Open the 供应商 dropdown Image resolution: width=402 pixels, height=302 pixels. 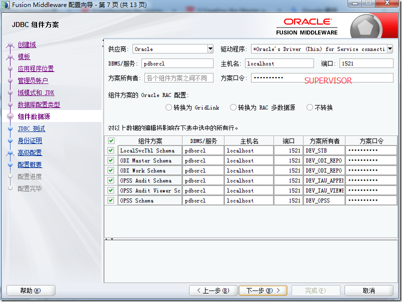tap(210, 48)
